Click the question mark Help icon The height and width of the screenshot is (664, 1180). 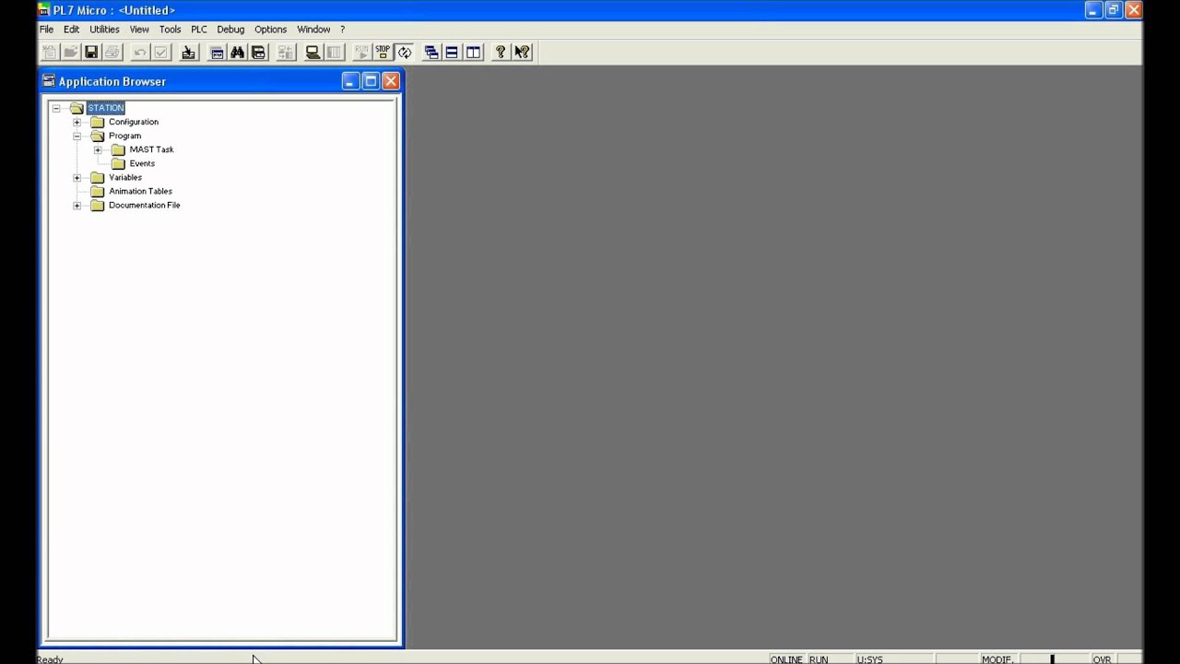(x=501, y=53)
